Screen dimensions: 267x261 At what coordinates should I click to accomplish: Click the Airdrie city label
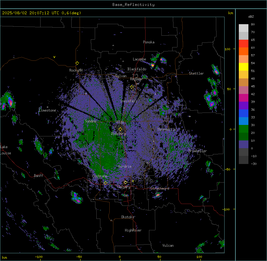pos(125,166)
